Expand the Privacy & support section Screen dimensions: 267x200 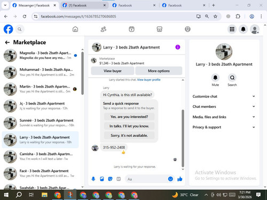(x=224, y=127)
